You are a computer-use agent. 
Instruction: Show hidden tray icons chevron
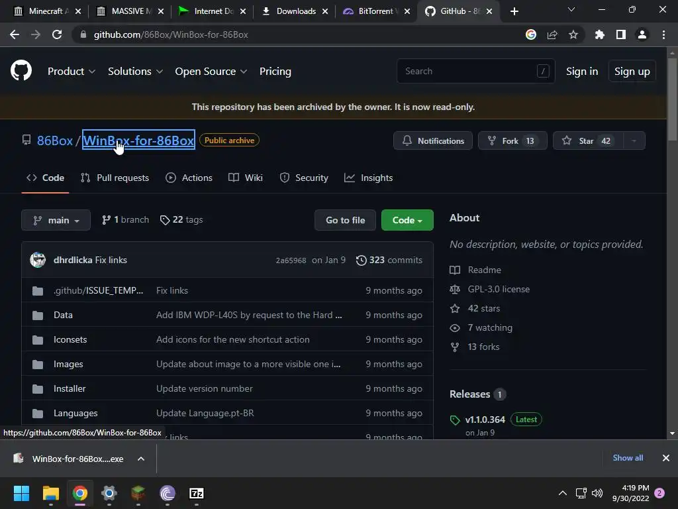[x=563, y=493]
